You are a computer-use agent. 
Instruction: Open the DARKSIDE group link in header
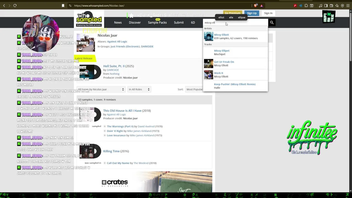coord(147,46)
